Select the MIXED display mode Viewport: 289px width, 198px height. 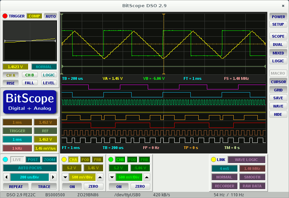tap(278, 53)
